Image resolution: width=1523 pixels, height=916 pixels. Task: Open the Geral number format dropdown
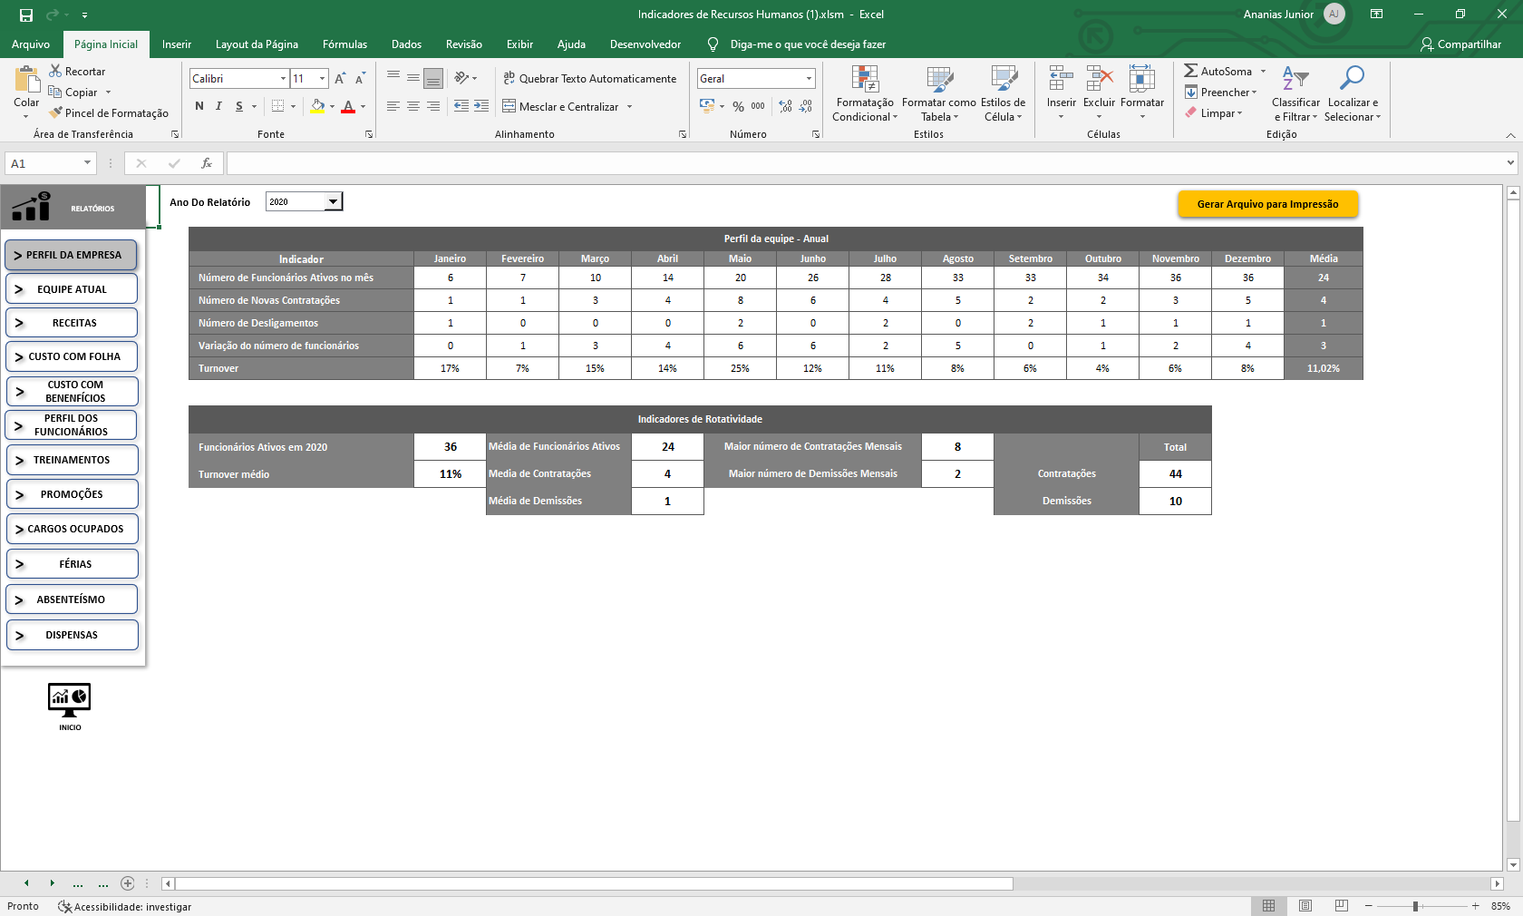pyautogui.click(x=809, y=79)
